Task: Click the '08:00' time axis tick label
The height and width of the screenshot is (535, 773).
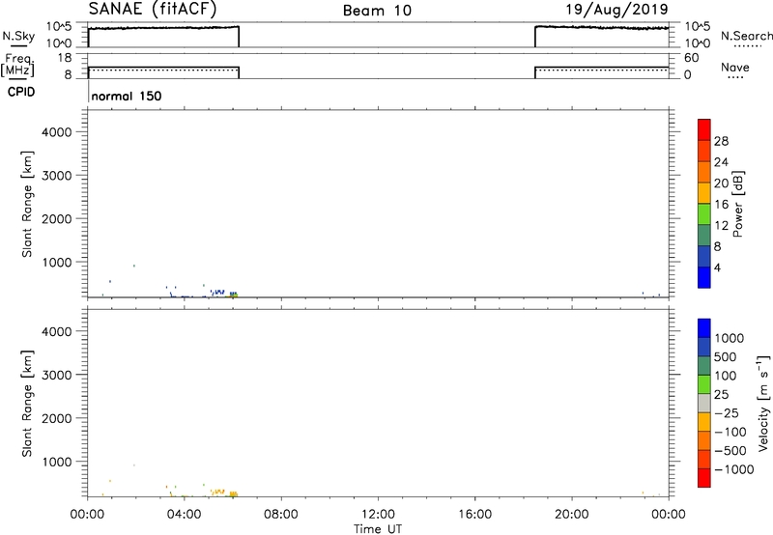Action: pos(281,515)
